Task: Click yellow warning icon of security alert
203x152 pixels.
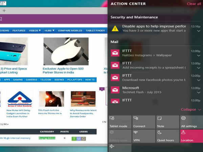Action: 115,28
